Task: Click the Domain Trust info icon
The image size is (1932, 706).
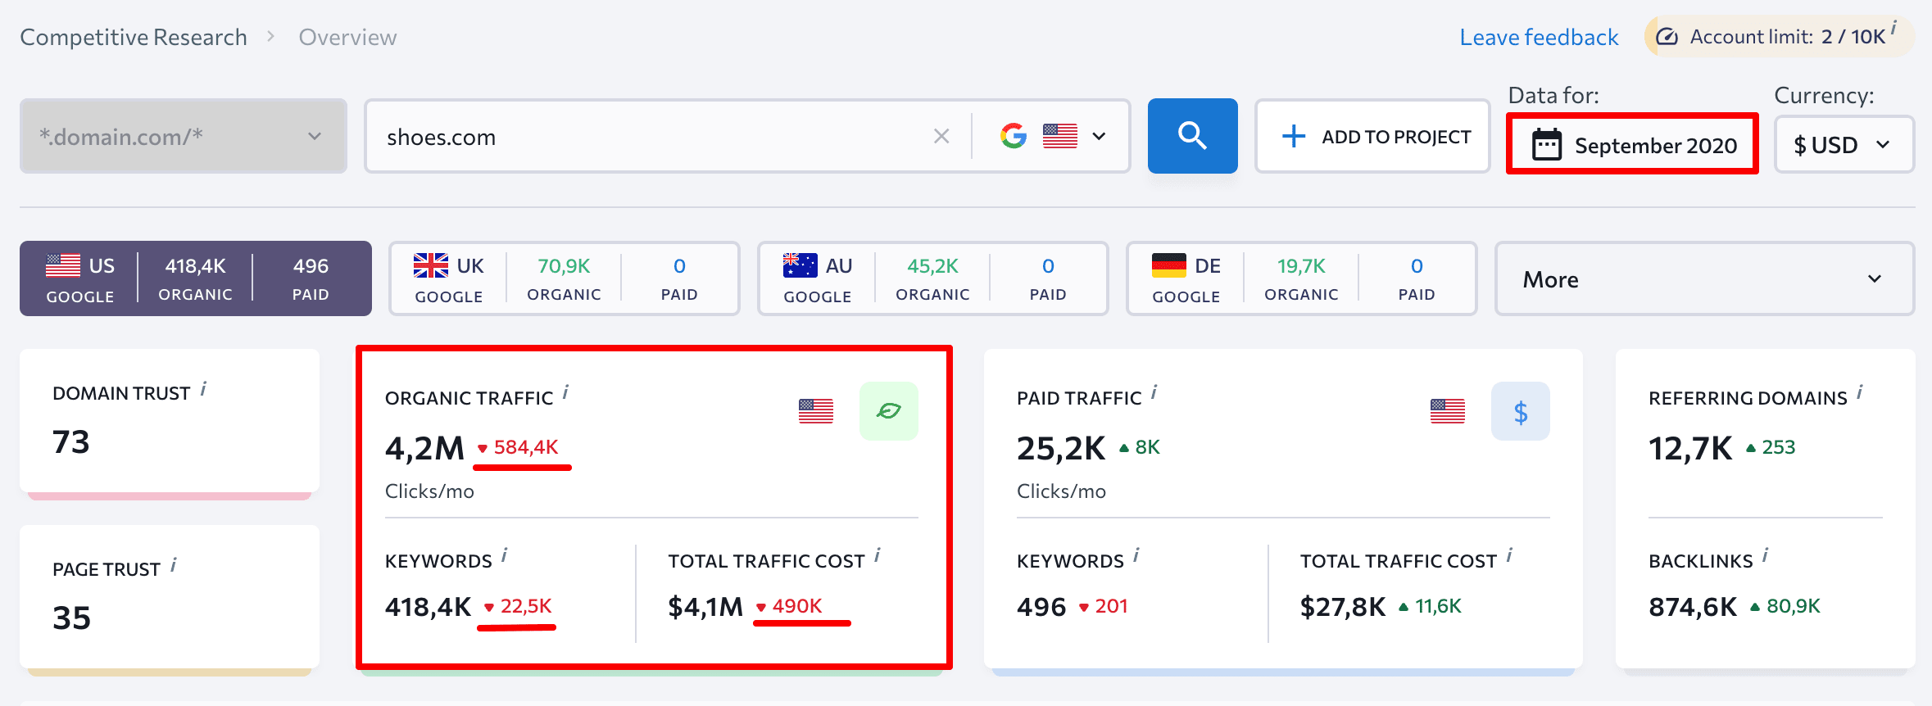Action: pos(203,389)
